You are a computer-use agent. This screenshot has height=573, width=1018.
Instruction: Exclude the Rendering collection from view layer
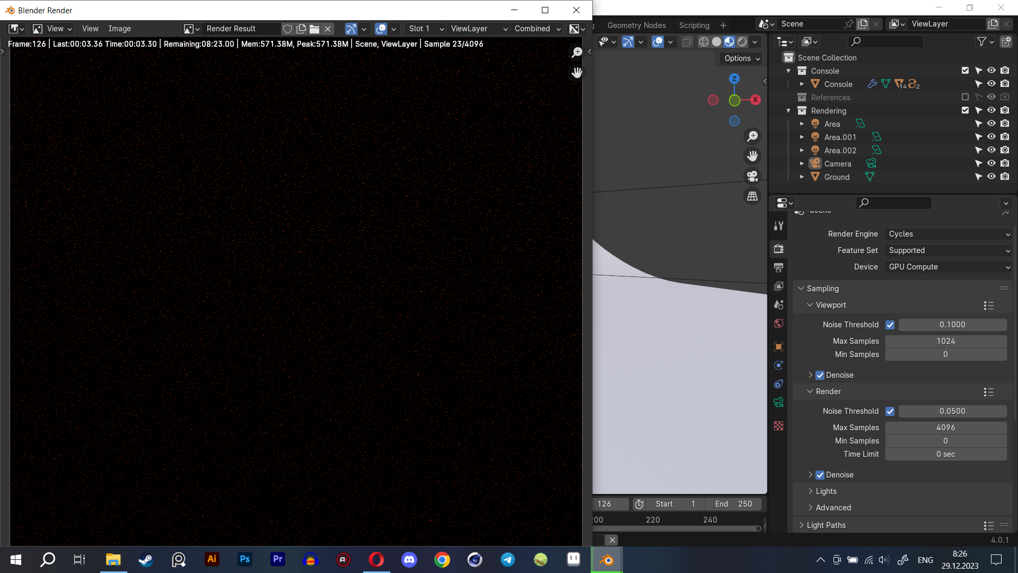[x=965, y=110]
